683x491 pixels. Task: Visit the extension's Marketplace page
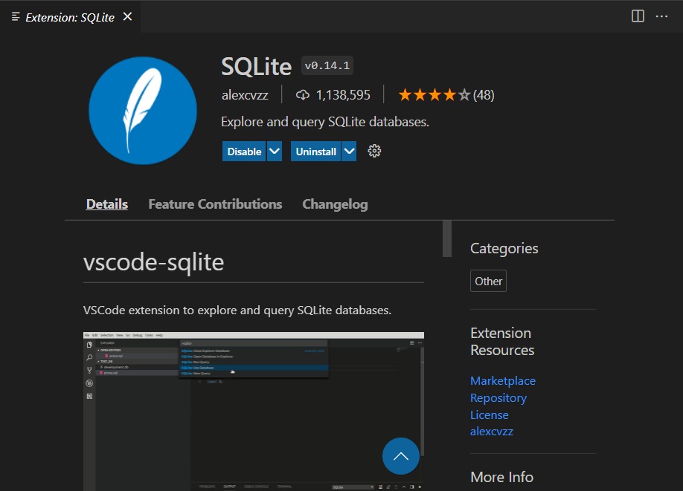[502, 380]
